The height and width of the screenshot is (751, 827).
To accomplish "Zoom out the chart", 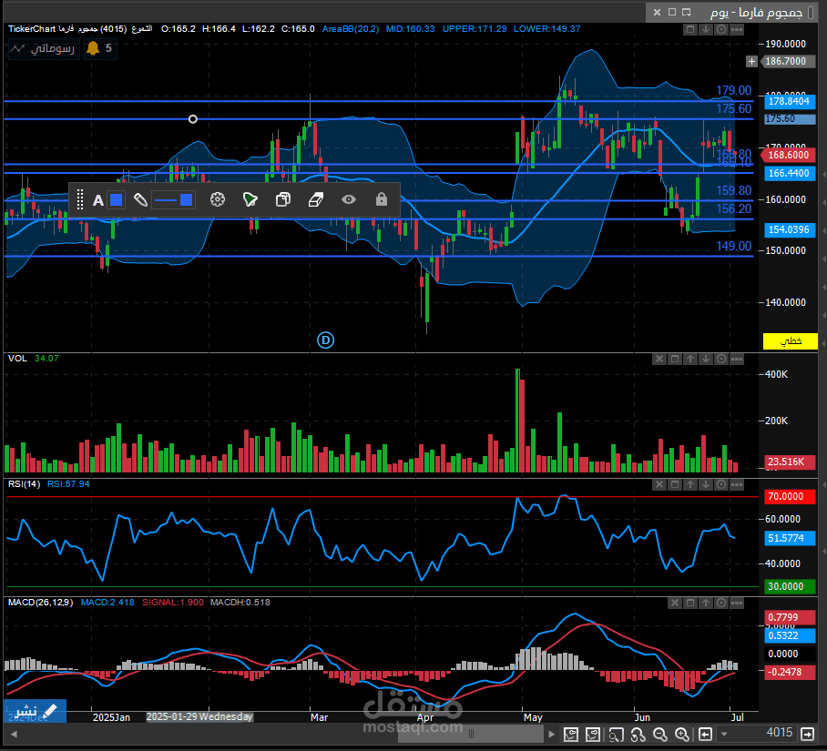I will [659, 734].
